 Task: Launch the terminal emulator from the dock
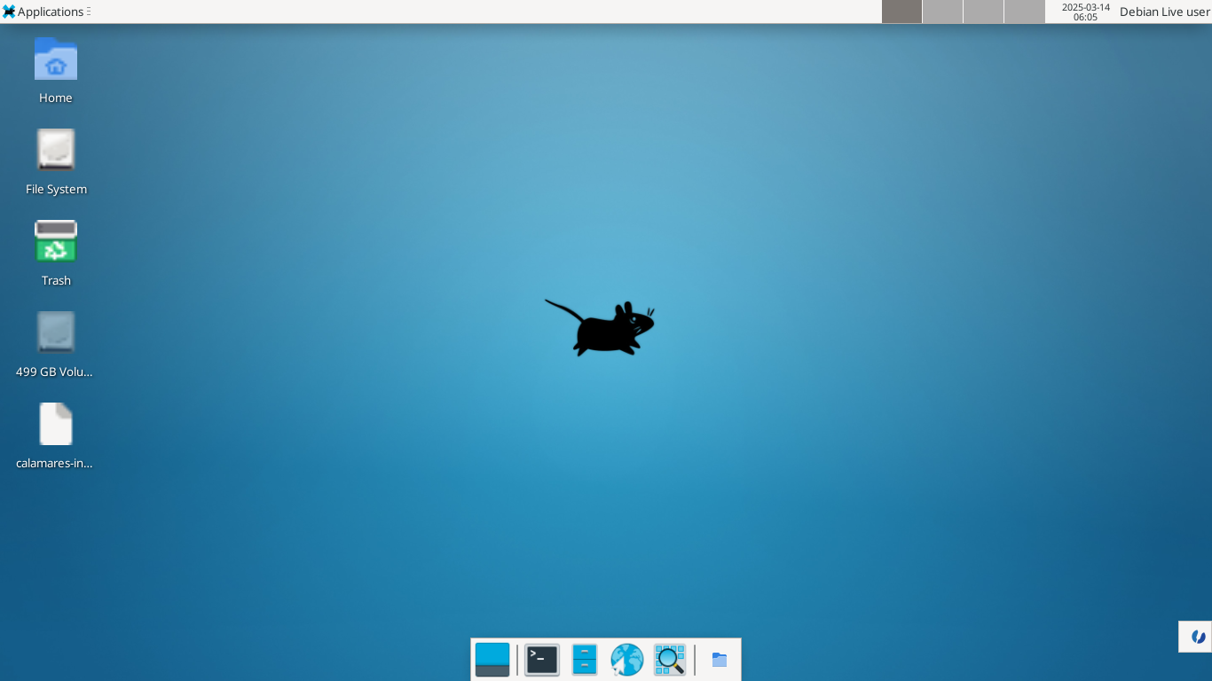[x=539, y=659]
